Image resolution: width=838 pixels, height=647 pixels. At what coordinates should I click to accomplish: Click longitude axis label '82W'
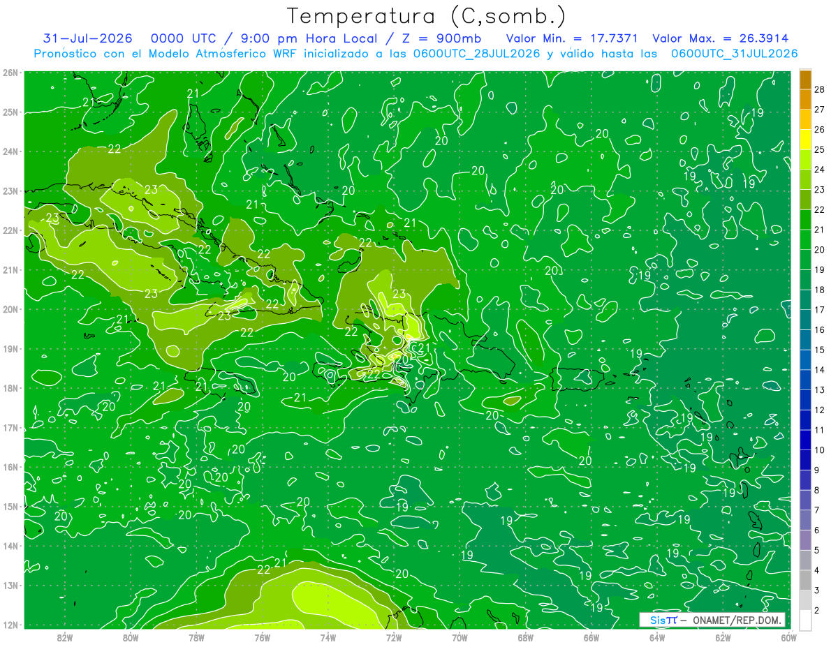pyautogui.click(x=65, y=637)
